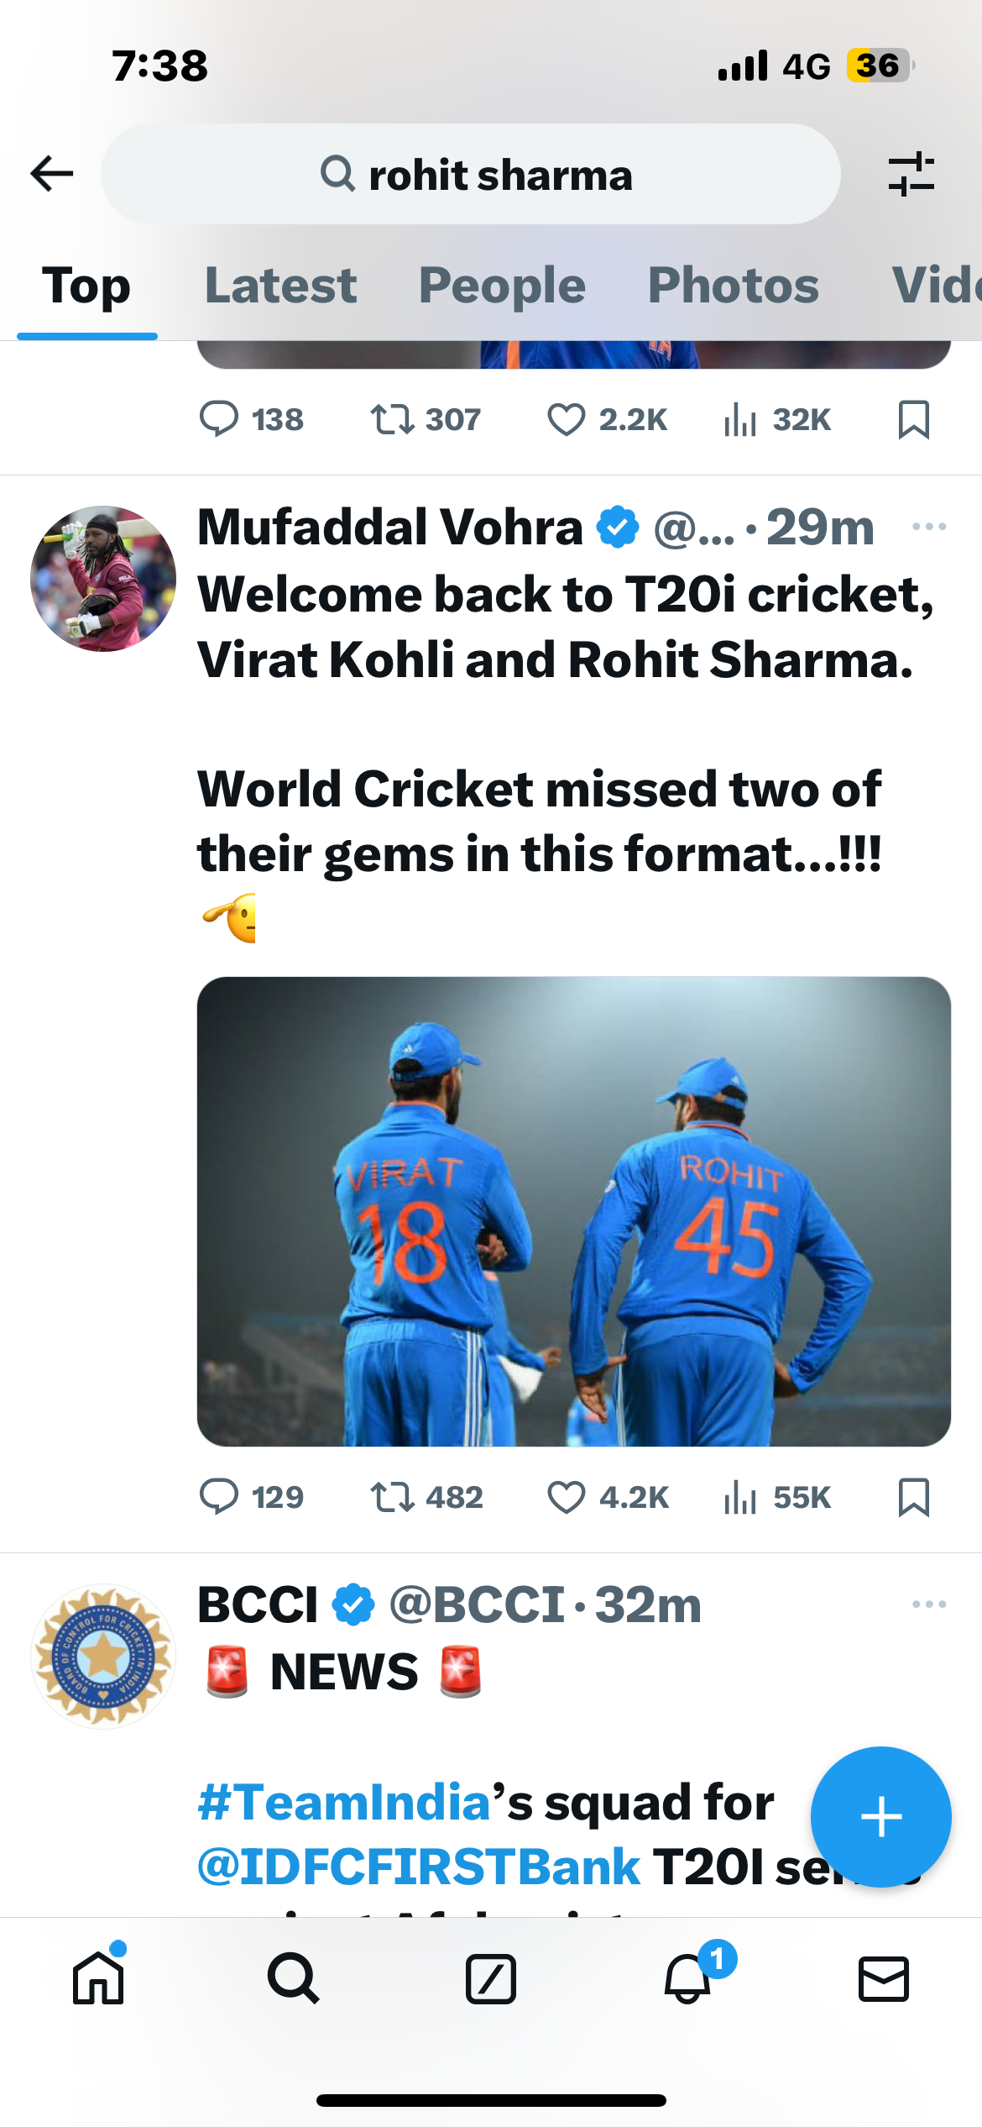Screen dimensions: 982x2127
Task: Open more options for Mufaddal Vohra's post
Action: coord(928,527)
